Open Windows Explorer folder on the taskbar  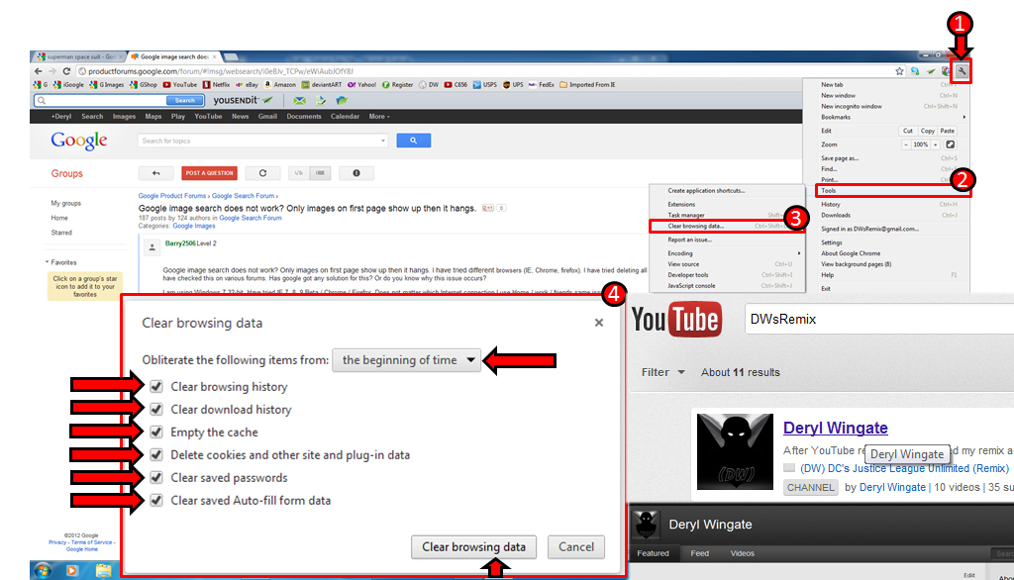coord(103,570)
